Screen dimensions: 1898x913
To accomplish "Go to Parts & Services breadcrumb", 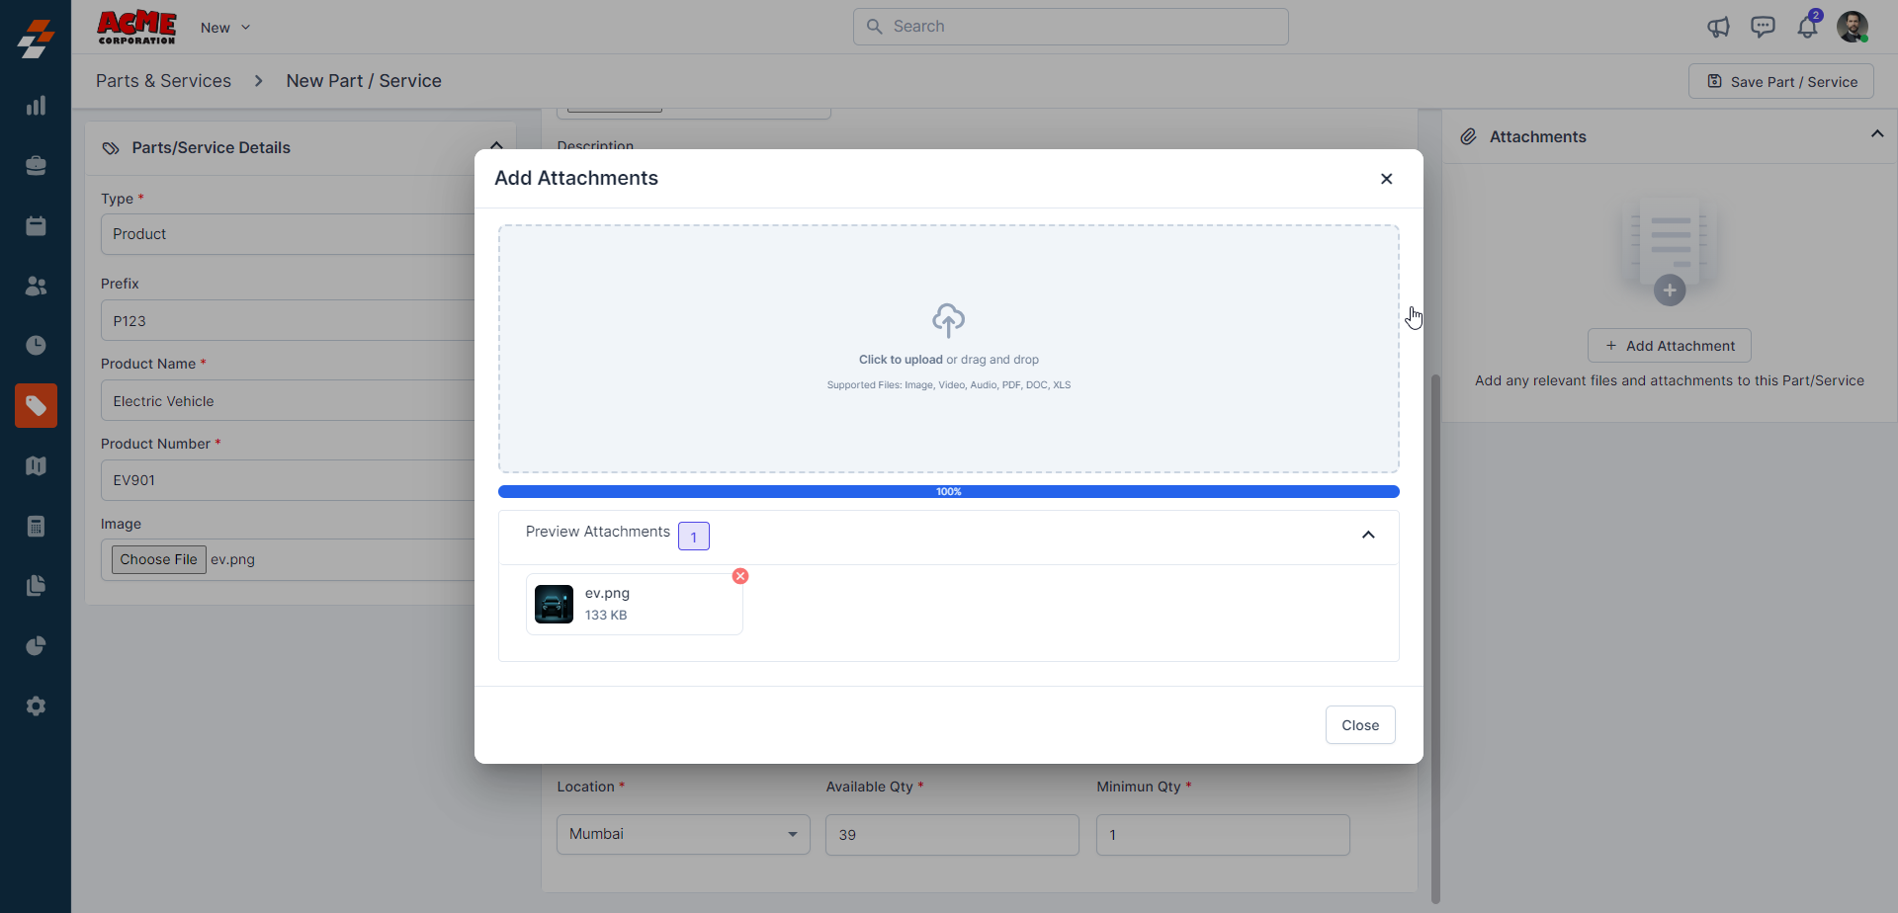I will pos(163,81).
